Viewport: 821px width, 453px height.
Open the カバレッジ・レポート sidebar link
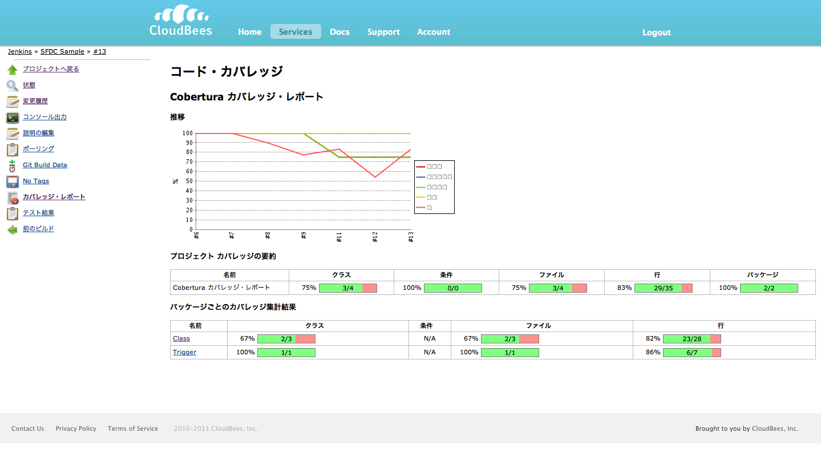(54, 197)
